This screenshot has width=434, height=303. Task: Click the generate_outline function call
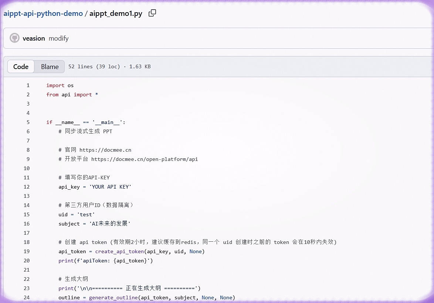point(113,297)
